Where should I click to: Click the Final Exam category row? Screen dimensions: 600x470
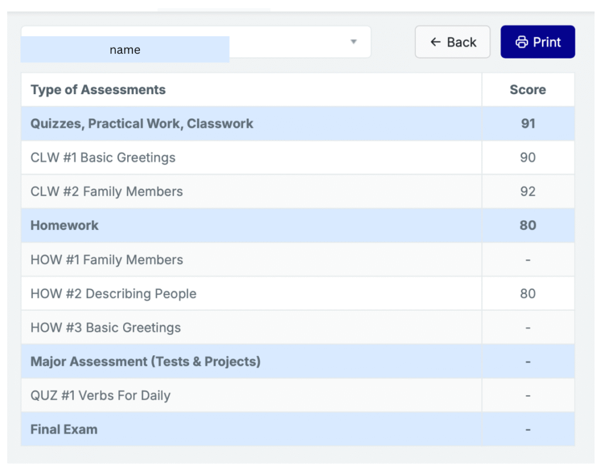[x=64, y=430]
